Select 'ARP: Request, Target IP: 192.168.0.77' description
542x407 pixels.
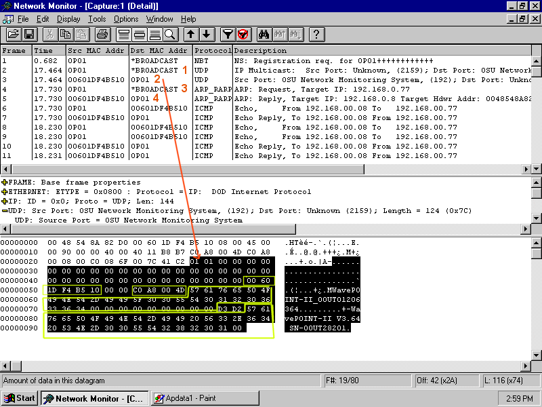(x=322, y=90)
